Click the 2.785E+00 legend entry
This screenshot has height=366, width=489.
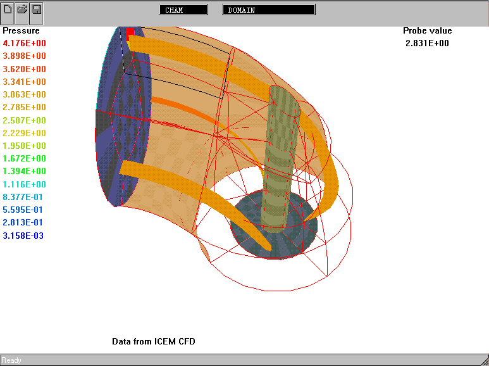coord(24,107)
